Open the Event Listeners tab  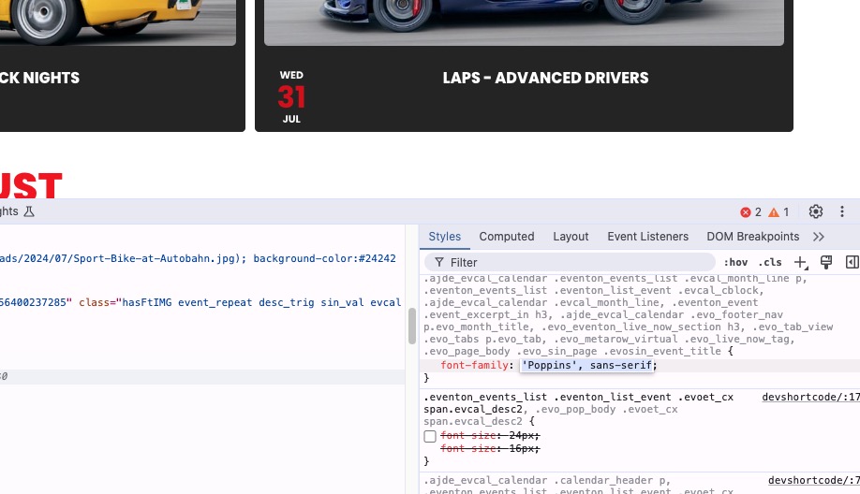[x=647, y=237]
